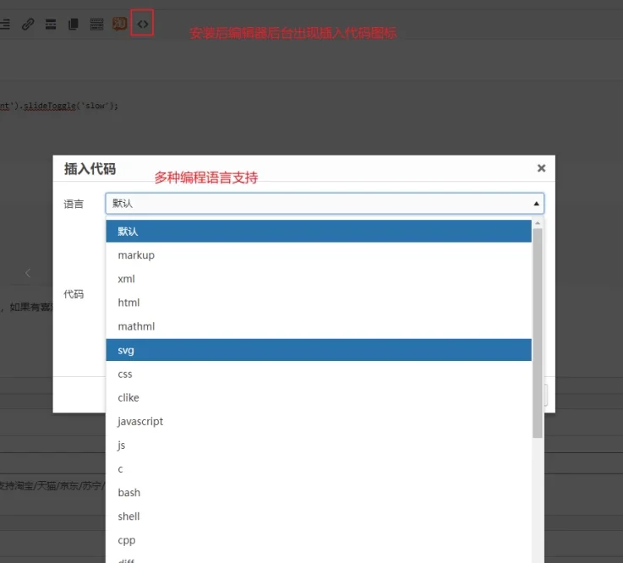Choose mathml from the language list

319,326
